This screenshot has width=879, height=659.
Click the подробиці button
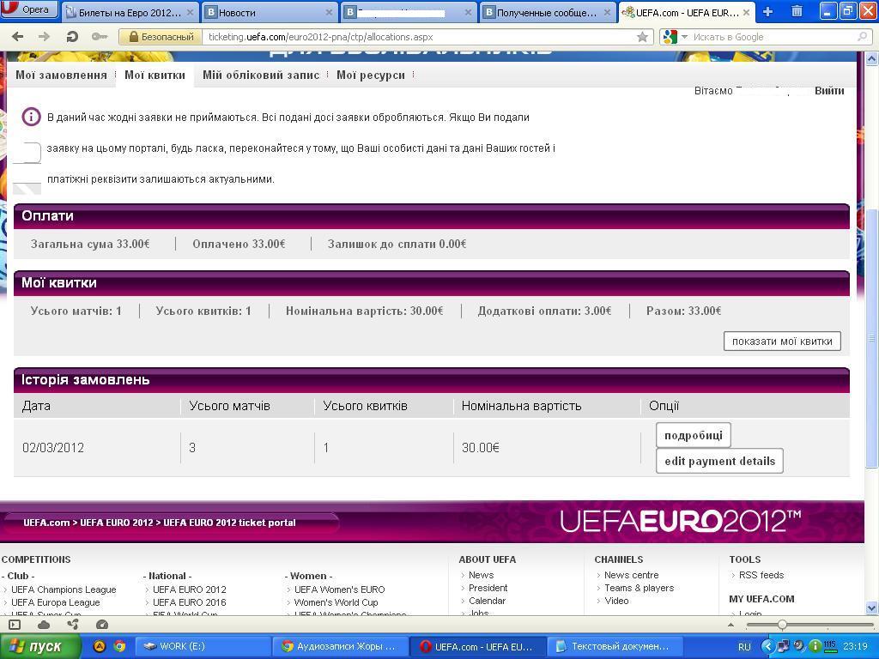pos(693,435)
